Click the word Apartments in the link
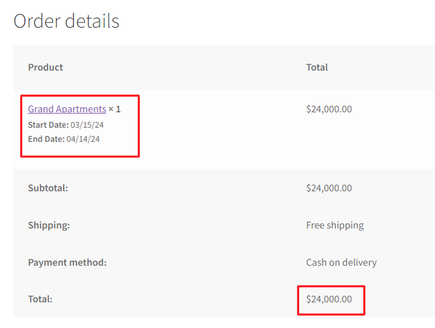This screenshot has width=435, height=328. tap(81, 110)
